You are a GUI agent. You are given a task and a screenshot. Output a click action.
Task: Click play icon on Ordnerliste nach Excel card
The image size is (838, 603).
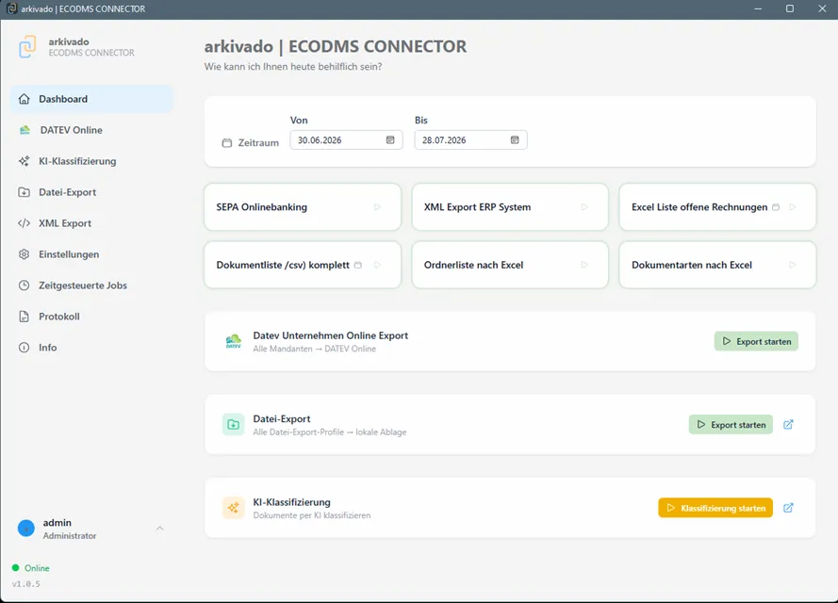(x=584, y=265)
